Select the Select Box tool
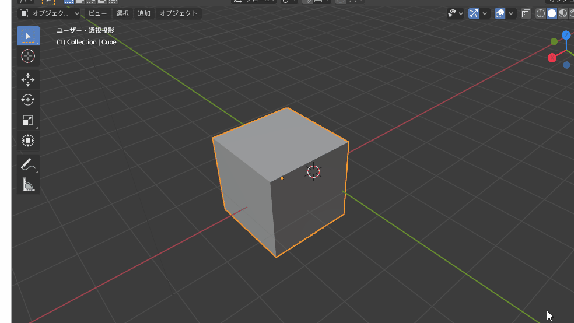This screenshot has height=323, width=574. pos(28,36)
